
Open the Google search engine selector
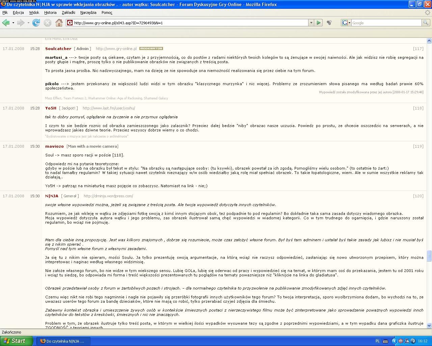346,23
